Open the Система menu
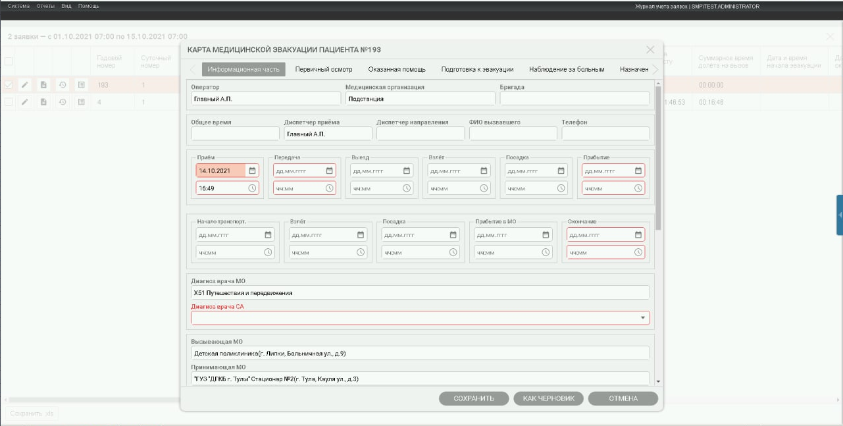Viewport: 843px width, 426px height. [x=18, y=6]
